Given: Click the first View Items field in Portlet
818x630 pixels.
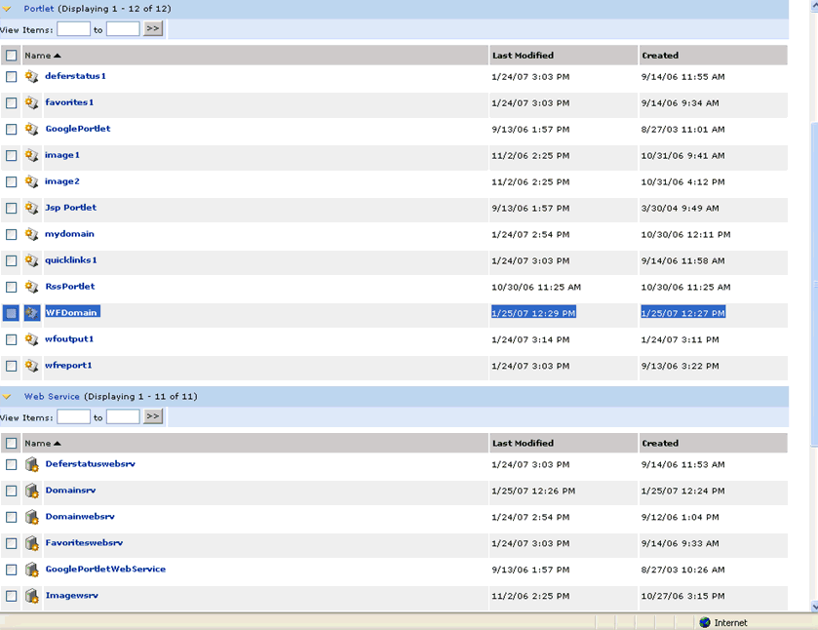Looking at the screenshot, I should click(x=73, y=29).
